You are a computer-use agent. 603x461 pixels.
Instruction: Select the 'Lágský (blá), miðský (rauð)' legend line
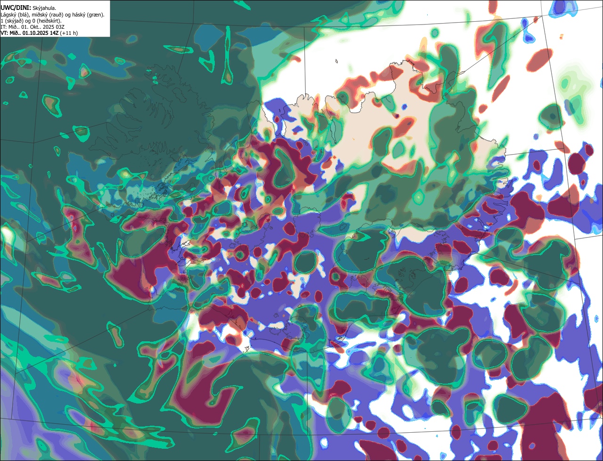pos(52,15)
